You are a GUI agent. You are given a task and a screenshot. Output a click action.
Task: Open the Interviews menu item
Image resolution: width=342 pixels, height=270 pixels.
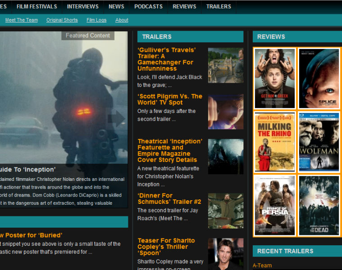82,6
